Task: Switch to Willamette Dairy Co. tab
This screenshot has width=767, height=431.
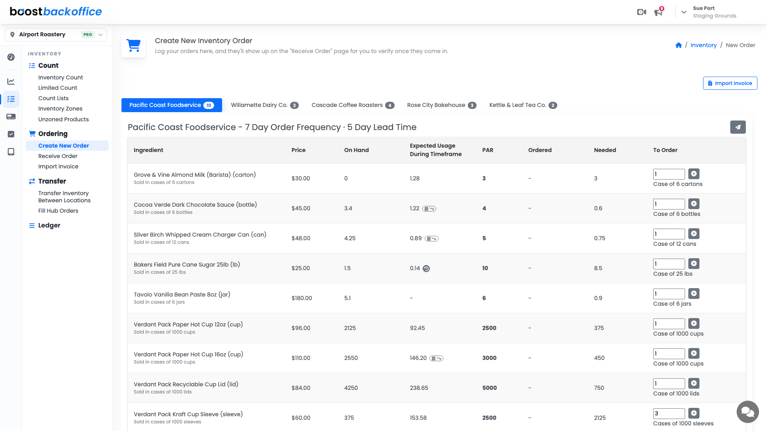Action: pyautogui.click(x=264, y=105)
